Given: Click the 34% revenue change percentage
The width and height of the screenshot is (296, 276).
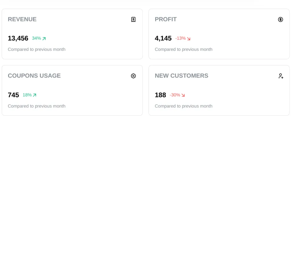Looking at the screenshot, I should 36,38.
